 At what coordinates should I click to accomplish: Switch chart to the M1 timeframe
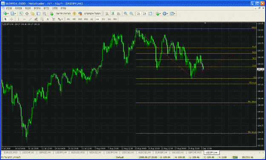pyautogui.click(x=69, y=19)
